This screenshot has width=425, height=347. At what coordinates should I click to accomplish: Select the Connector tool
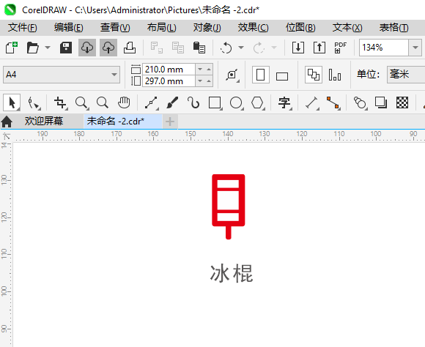(333, 103)
